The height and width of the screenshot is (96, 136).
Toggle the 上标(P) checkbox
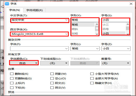[12, 83]
